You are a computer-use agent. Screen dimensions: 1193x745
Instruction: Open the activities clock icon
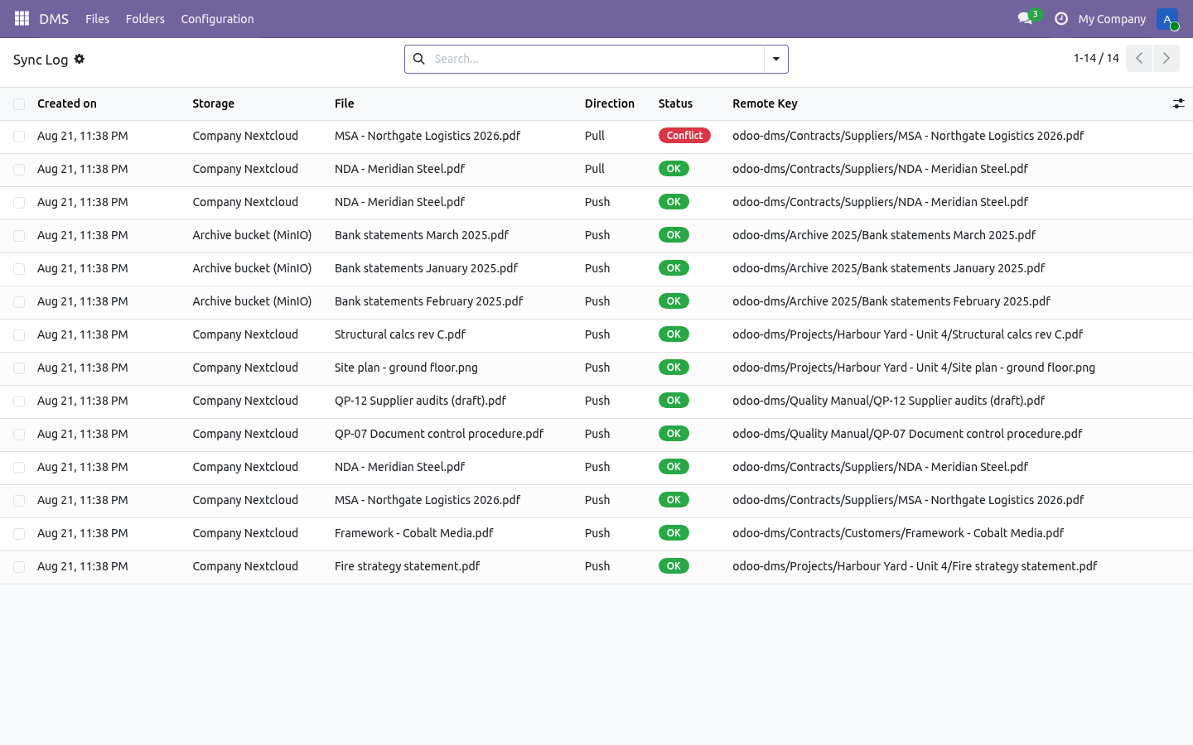point(1061,18)
